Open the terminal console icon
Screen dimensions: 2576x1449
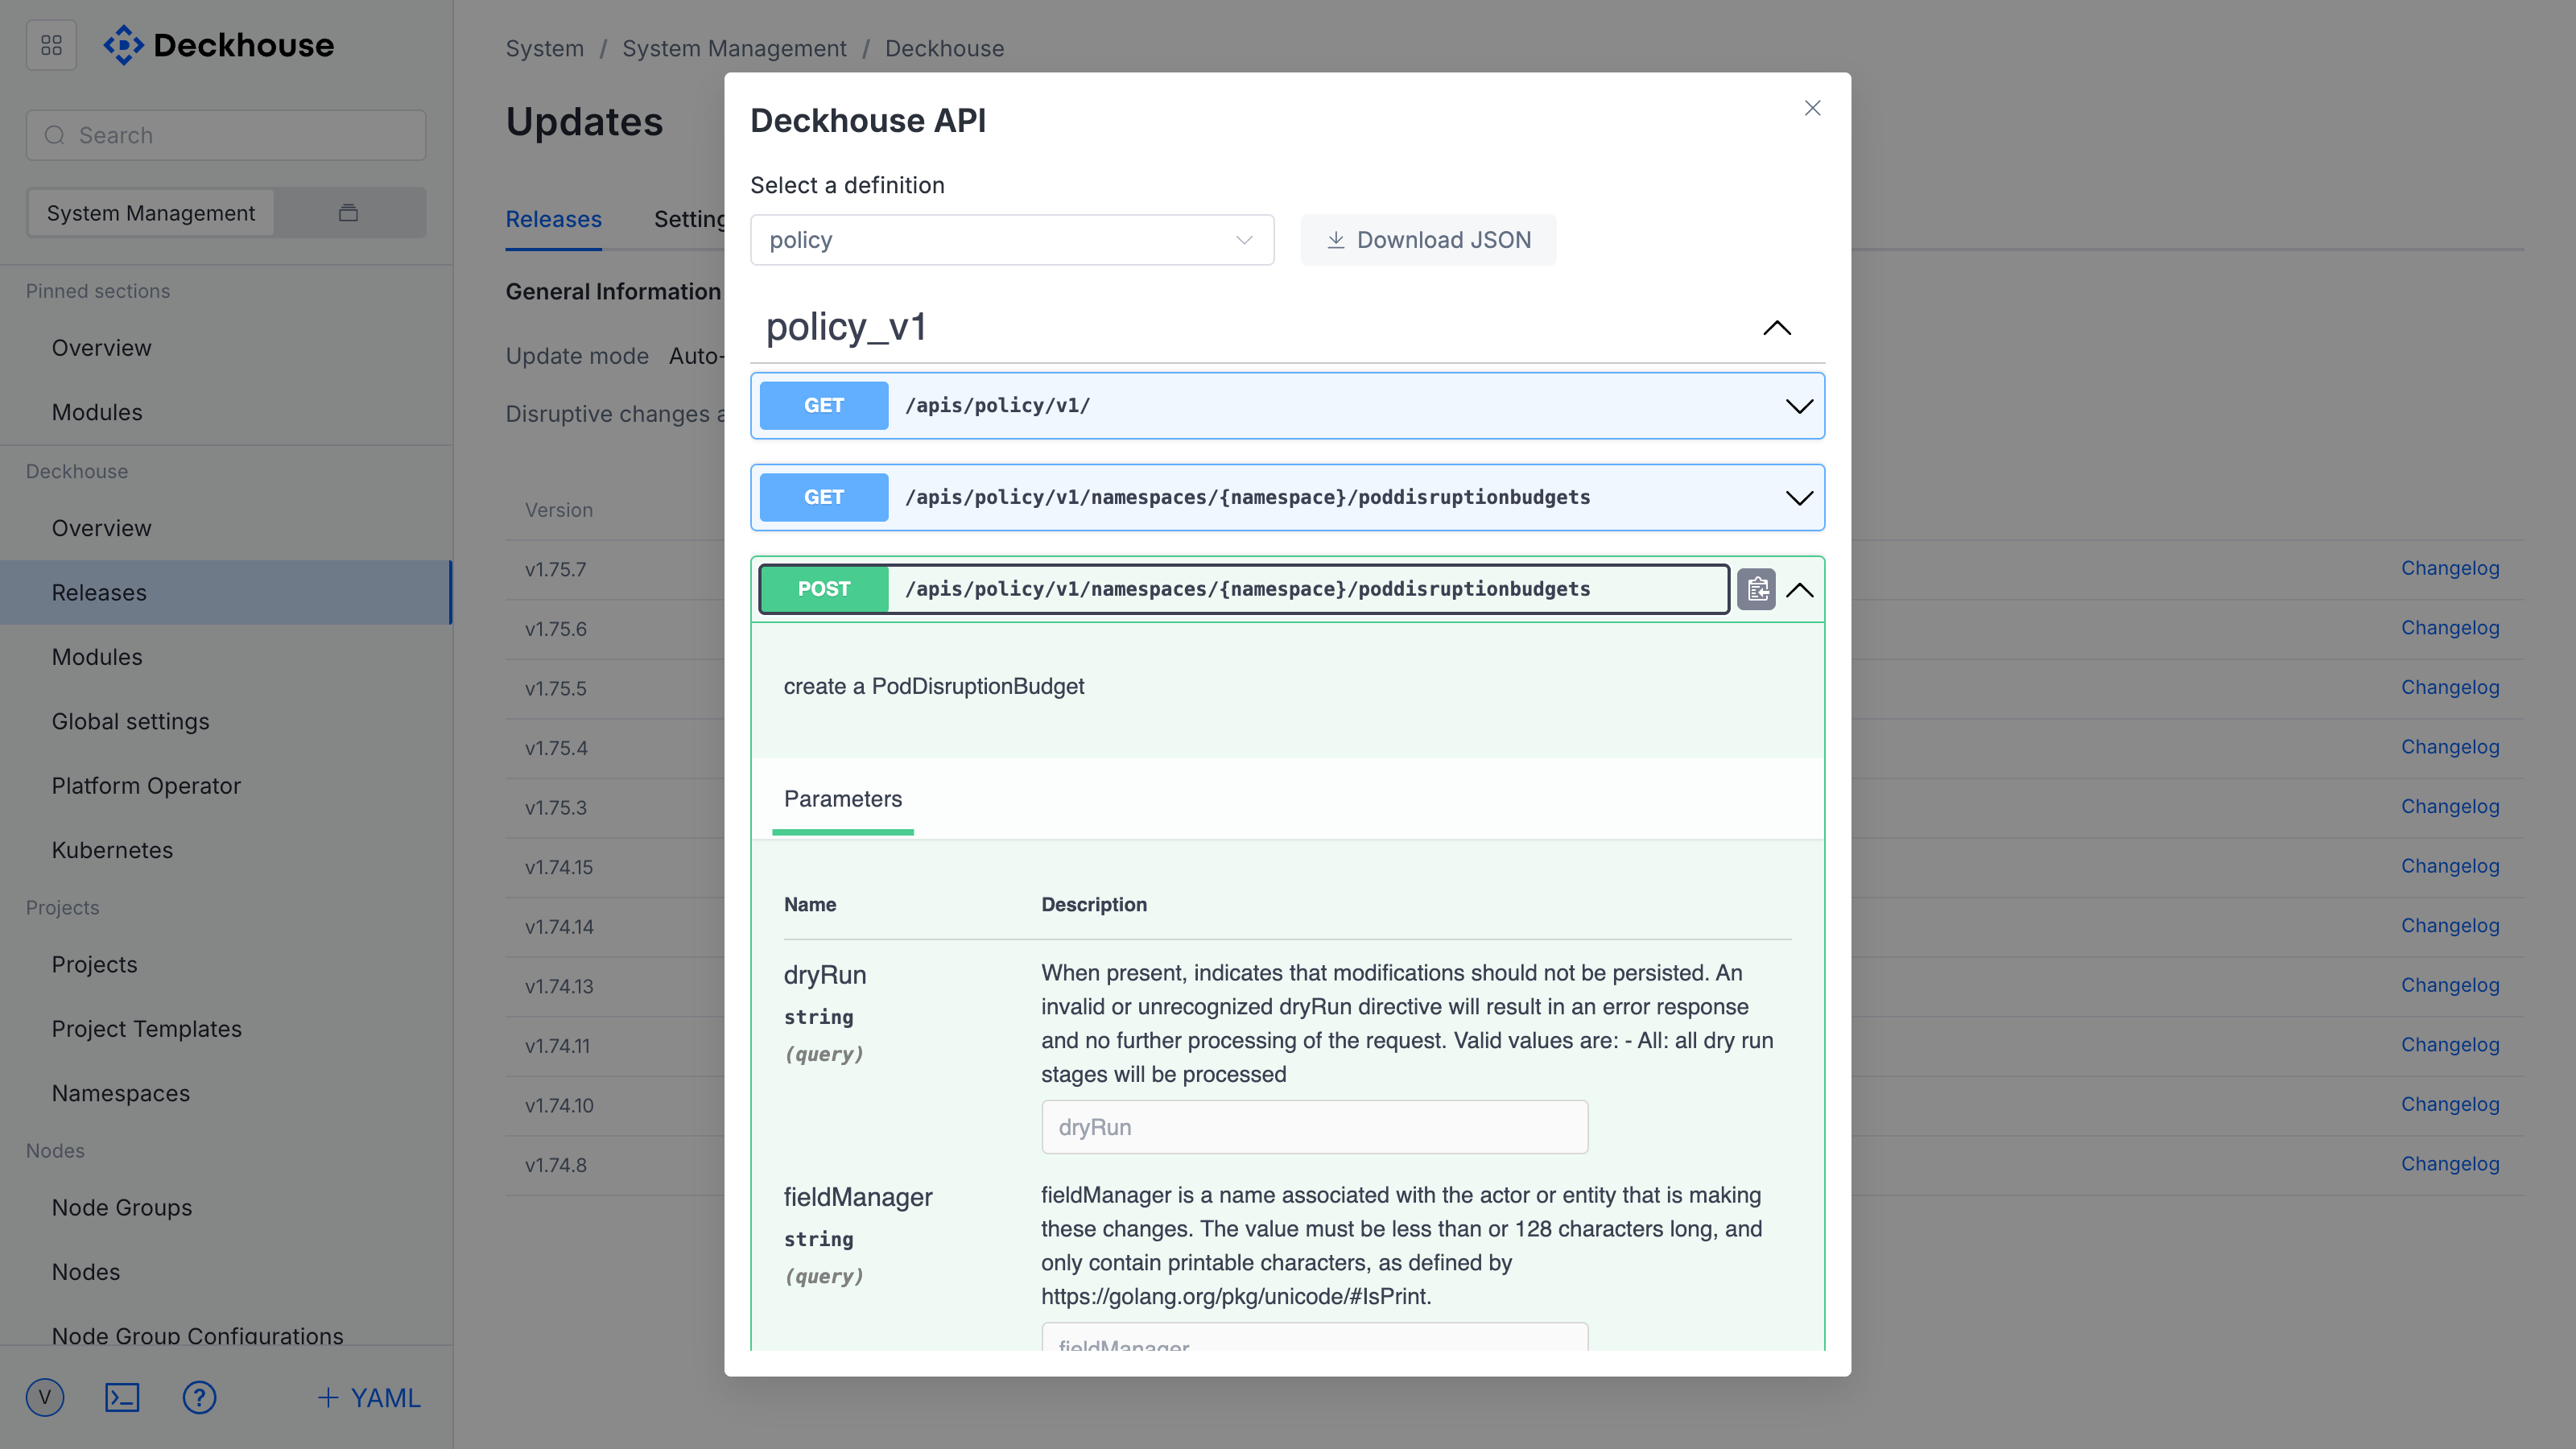point(122,1397)
